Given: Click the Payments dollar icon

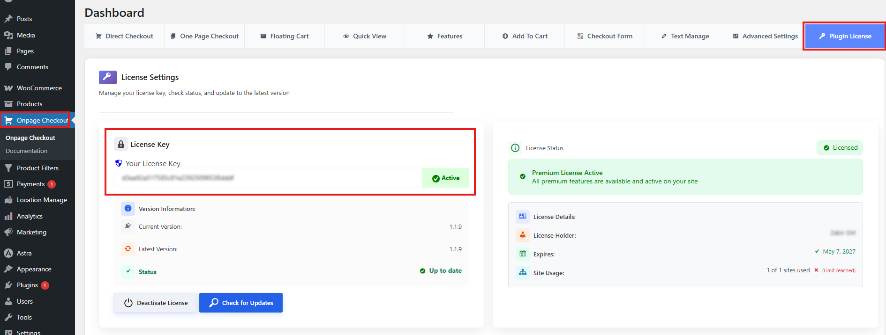Looking at the screenshot, I should click(x=8, y=184).
